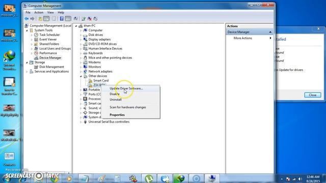326x183 pixels.
Task: Expand the Computer device category
Action: point(80,30)
